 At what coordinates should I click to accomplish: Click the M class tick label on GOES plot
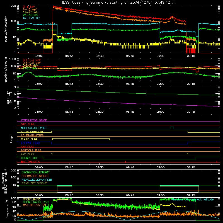(x=15, y=87)
